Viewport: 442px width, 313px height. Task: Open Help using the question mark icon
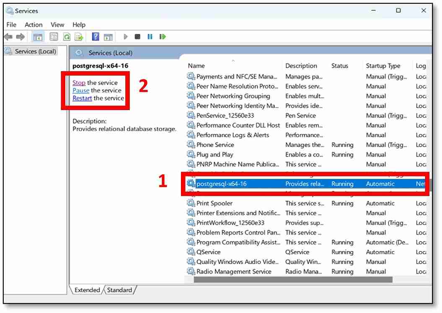click(x=95, y=37)
